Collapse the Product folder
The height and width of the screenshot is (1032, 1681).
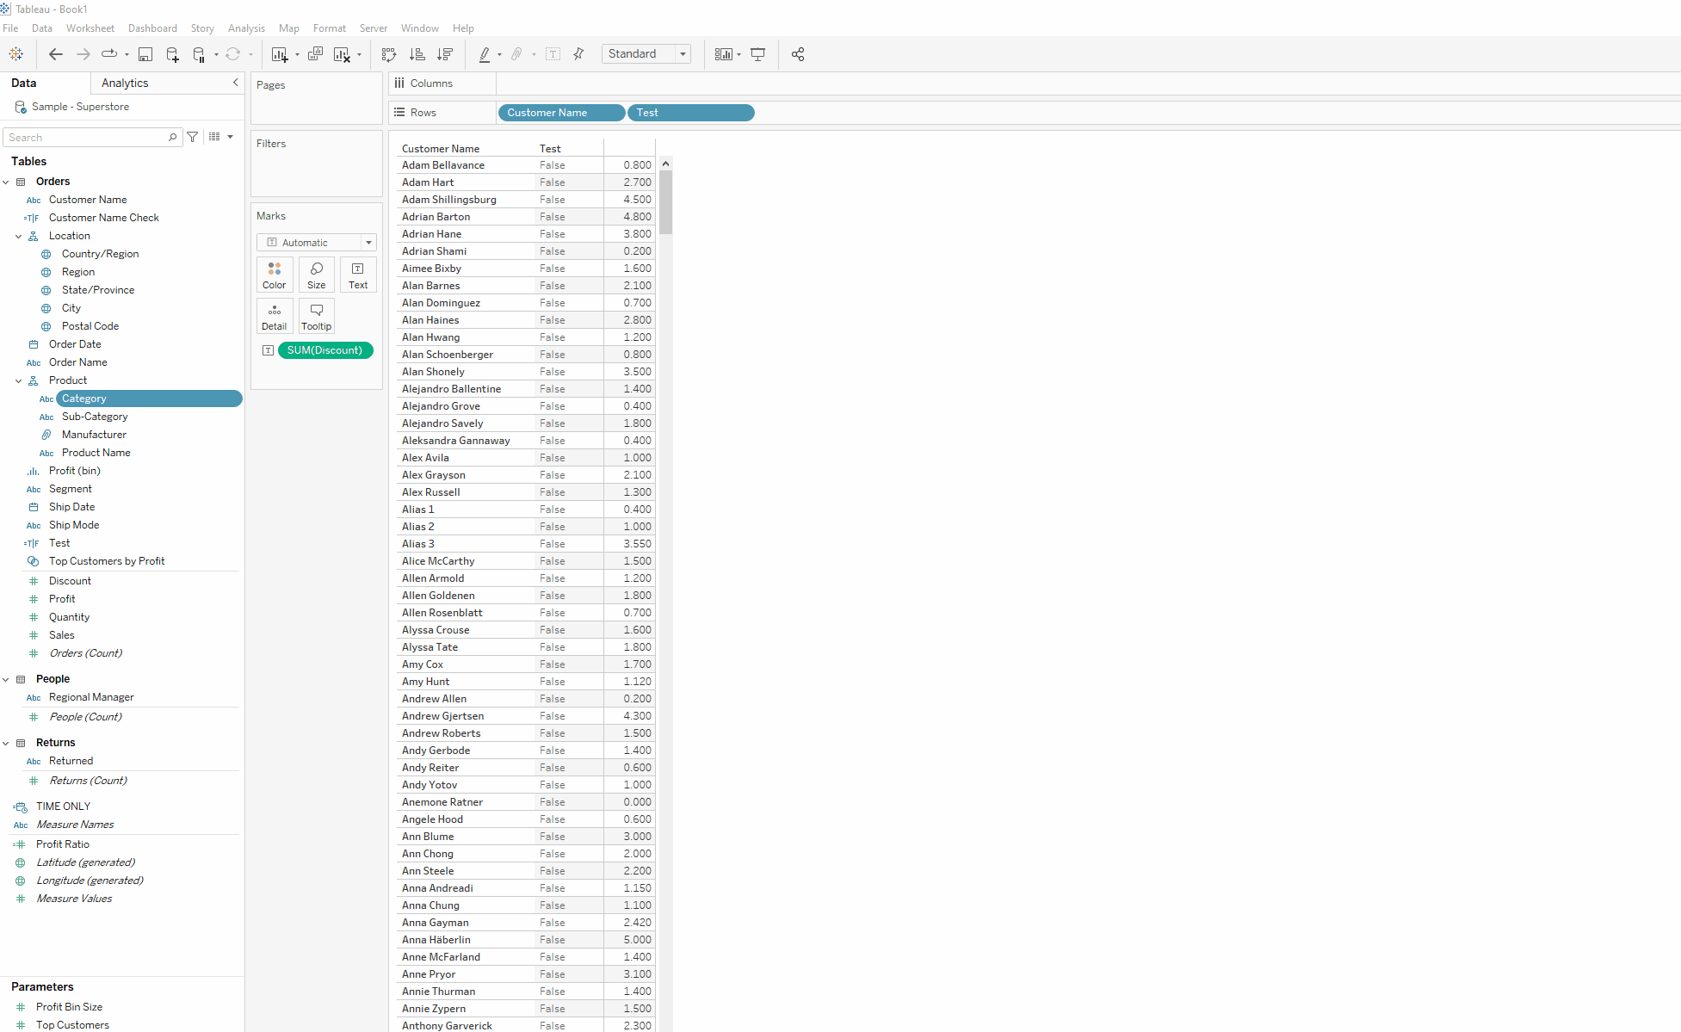(19, 380)
